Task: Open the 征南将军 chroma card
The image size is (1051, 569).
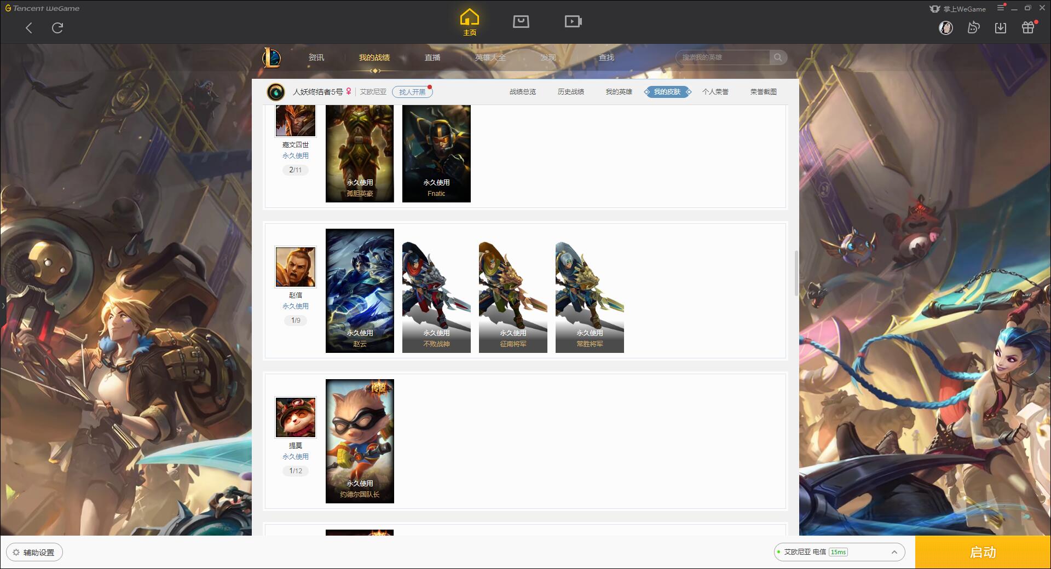Action: point(513,297)
